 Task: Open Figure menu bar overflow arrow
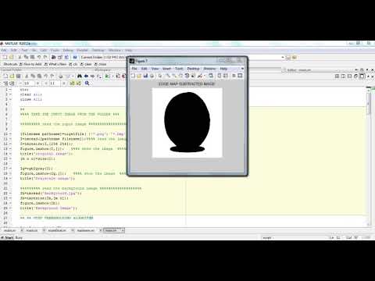(242, 69)
